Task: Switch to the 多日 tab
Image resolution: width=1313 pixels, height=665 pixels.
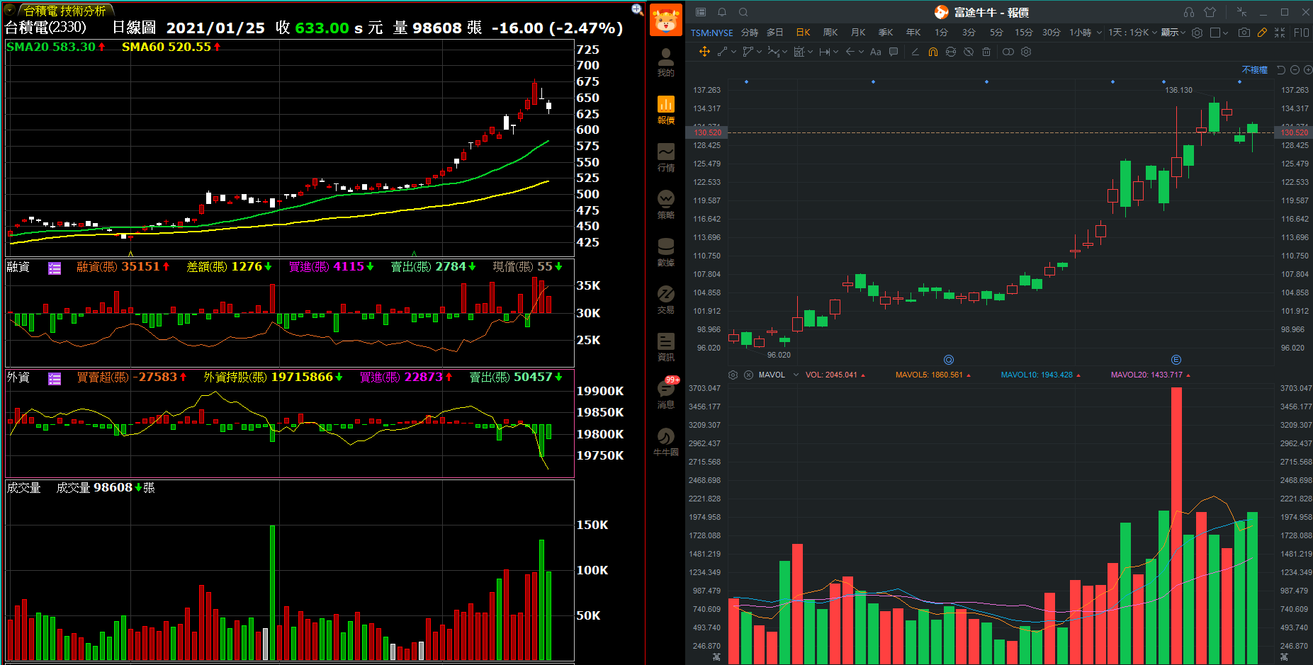Action: click(775, 33)
